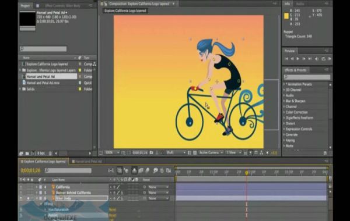Screen dimensions: 350x221
Task: Click Fast Previews icon in viewer
Action: point(250,153)
